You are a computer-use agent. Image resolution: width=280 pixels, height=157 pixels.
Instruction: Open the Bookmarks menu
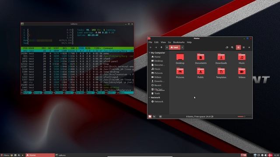[179, 42]
